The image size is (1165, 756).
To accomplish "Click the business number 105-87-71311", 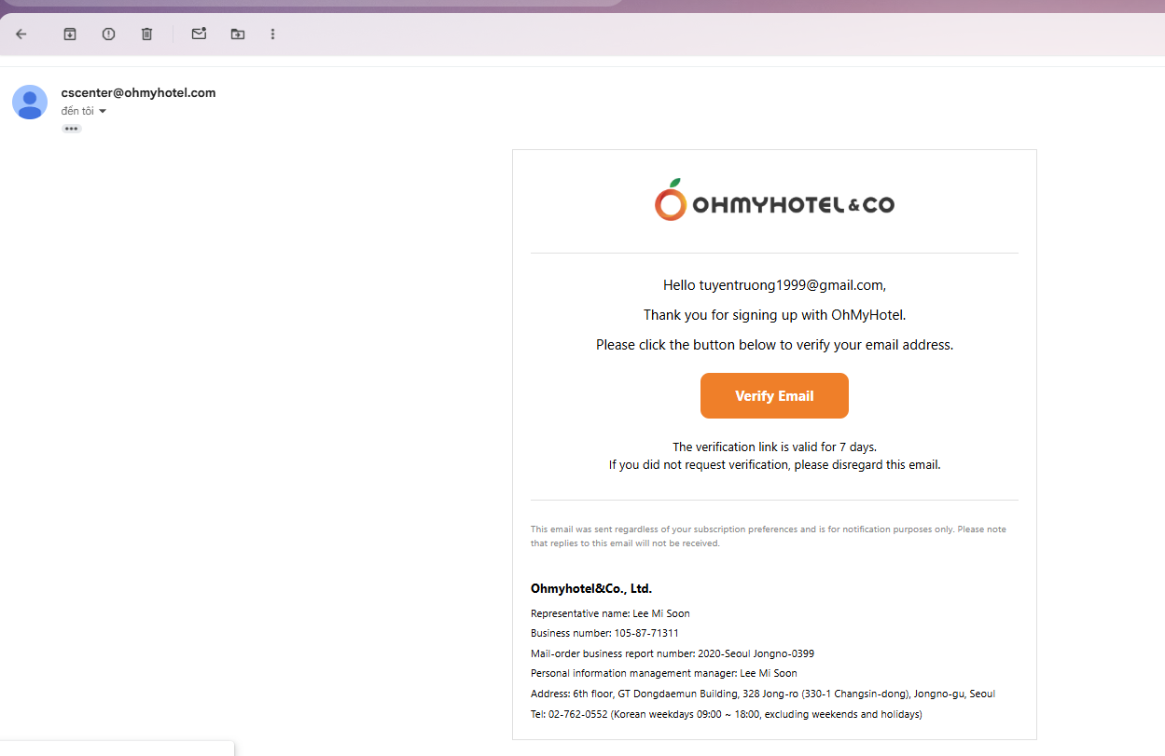I will [x=646, y=634].
